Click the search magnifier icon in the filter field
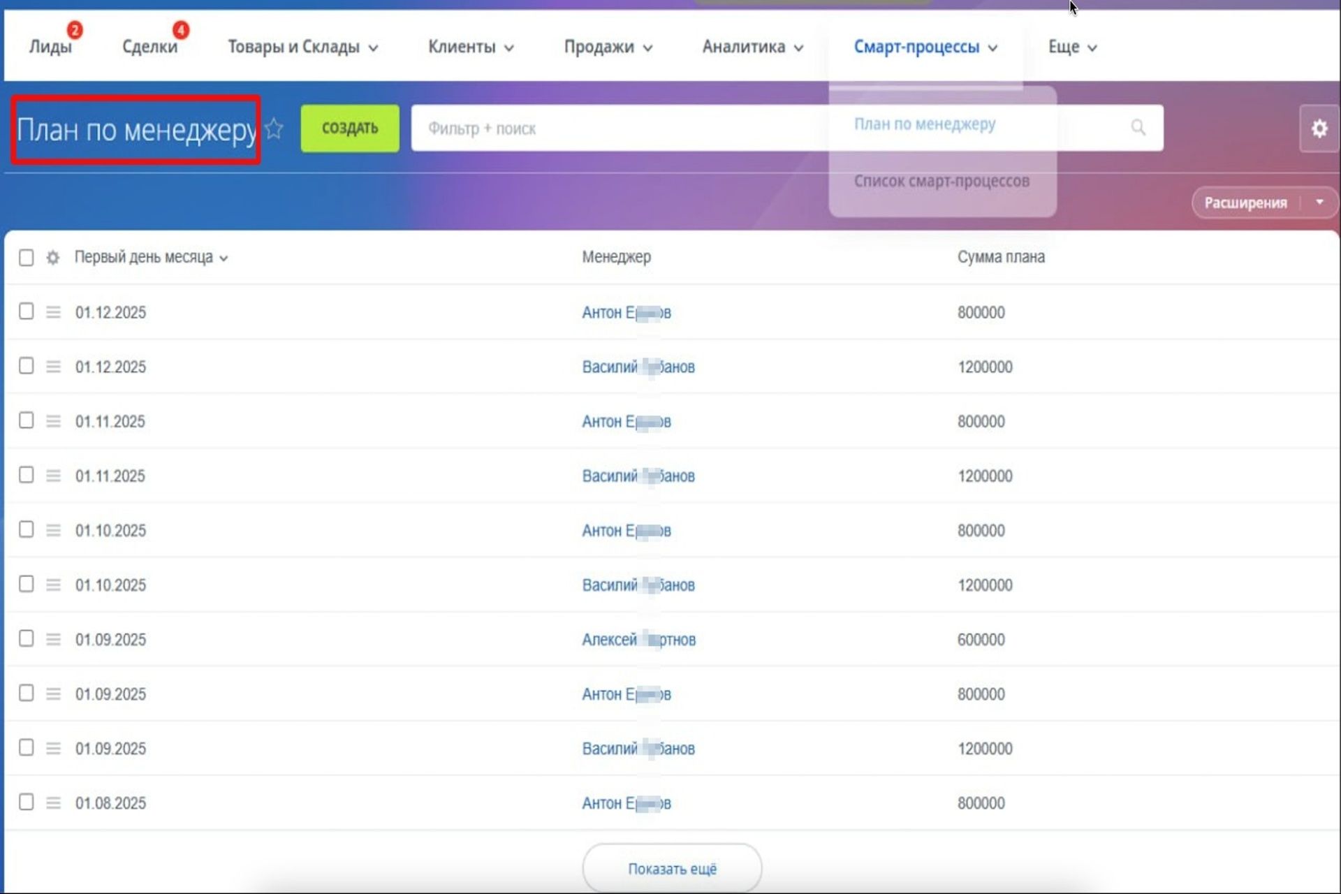This screenshot has height=894, width=1341. (x=1138, y=128)
